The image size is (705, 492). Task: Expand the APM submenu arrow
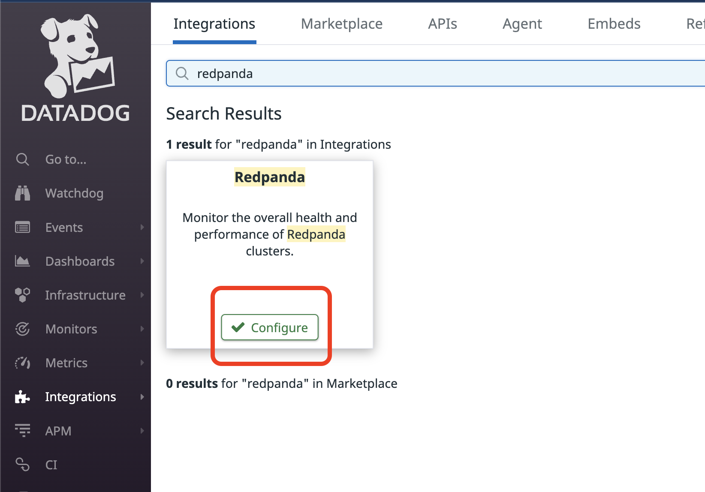tap(142, 431)
